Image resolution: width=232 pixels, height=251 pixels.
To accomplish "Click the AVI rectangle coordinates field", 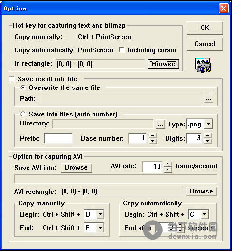I will [x=121, y=192].
